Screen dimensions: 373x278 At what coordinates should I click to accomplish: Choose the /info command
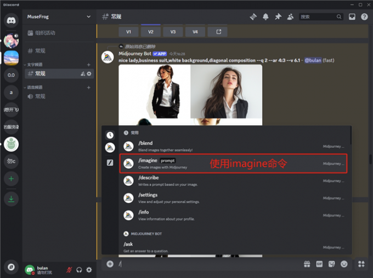pyautogui.click(x=233, y=215)
